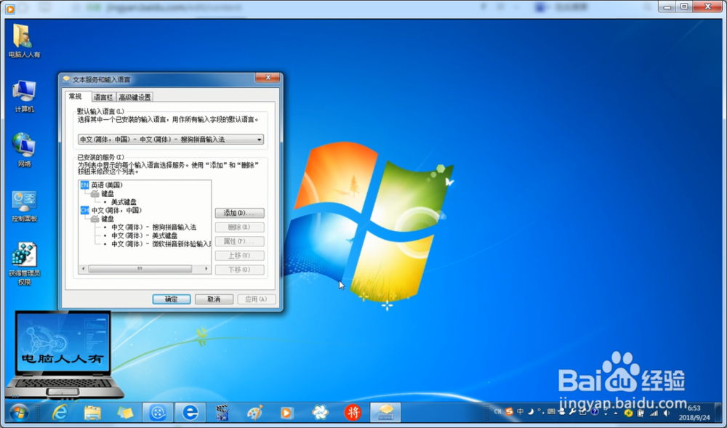This screenshot has width=727, height=428.
Task: Open the movie clapperboard taskbar icon
Action: [x=222, y=412]
